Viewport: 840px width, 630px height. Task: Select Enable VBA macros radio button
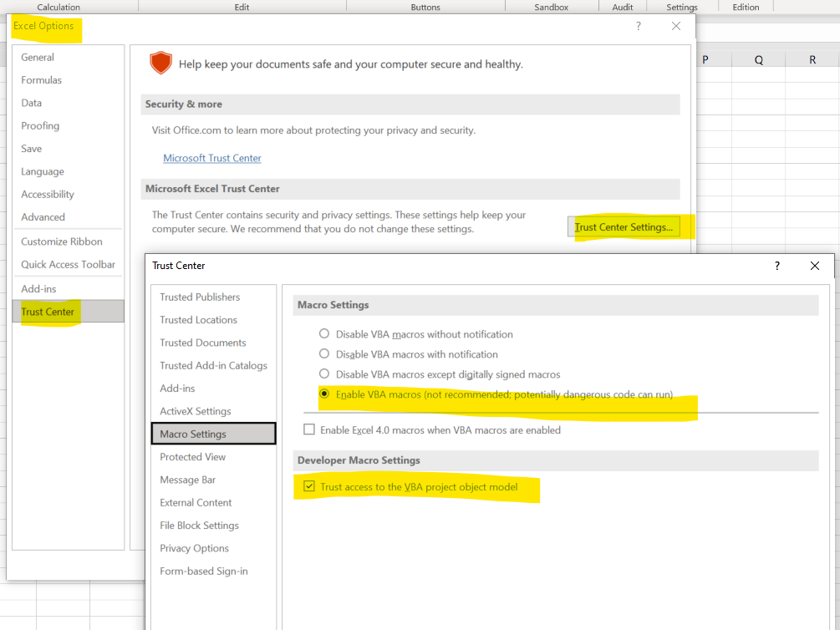click(x=324, y=394)
